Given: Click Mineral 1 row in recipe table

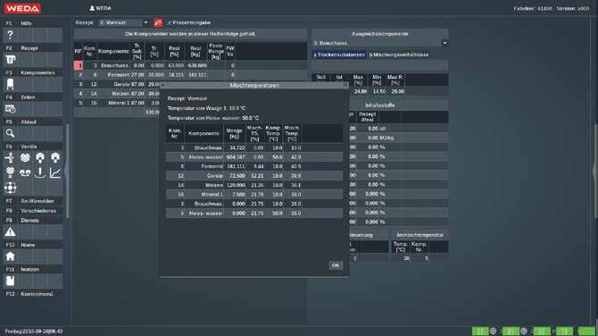Looking at the screenshot, I should [117, 103].
